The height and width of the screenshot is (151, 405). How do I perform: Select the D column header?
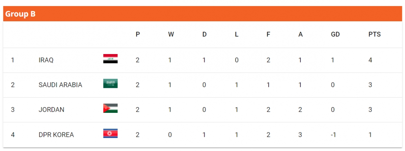coord(205,34)
